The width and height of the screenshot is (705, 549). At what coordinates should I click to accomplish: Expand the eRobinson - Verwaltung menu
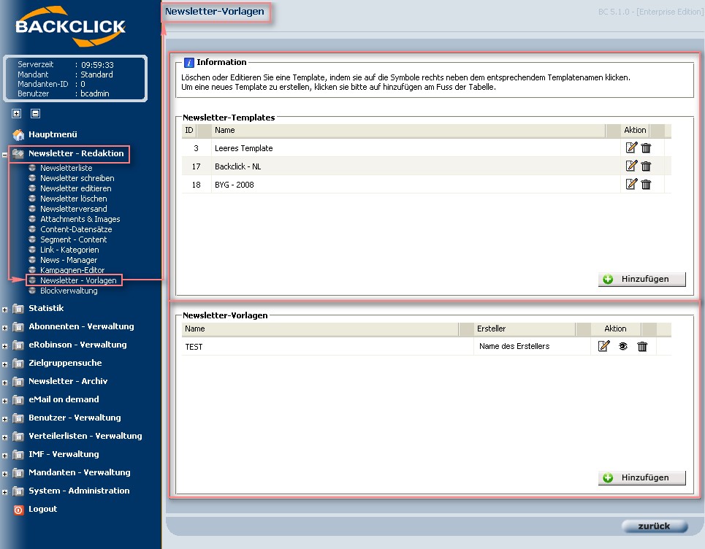pyautogui.click(x=4, y=346)
